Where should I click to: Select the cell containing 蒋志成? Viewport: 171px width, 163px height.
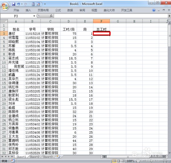point(16,58)
